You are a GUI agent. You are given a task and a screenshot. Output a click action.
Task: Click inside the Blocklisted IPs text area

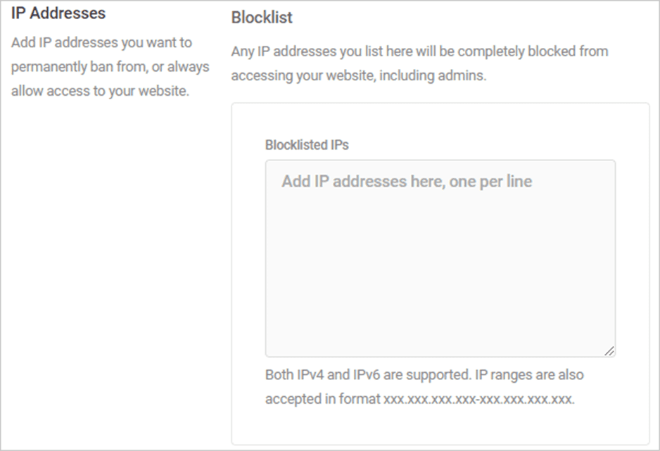pyautogui.click(x=440, y=258)
